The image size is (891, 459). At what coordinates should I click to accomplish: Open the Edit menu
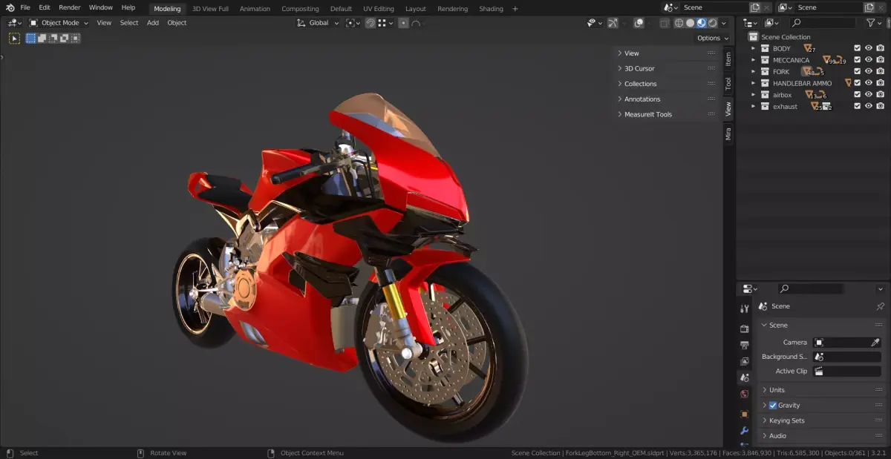[x=45, y=7]
